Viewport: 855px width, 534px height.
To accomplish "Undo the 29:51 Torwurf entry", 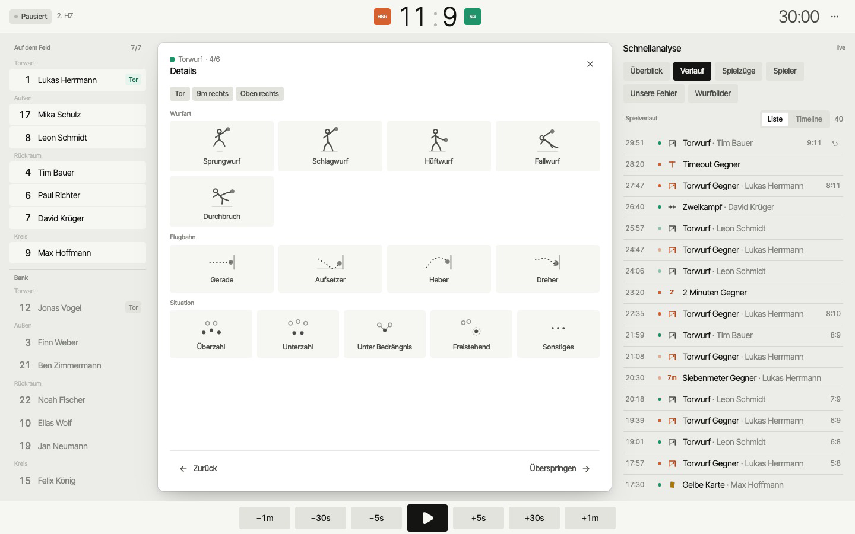I will coord(835,143).
